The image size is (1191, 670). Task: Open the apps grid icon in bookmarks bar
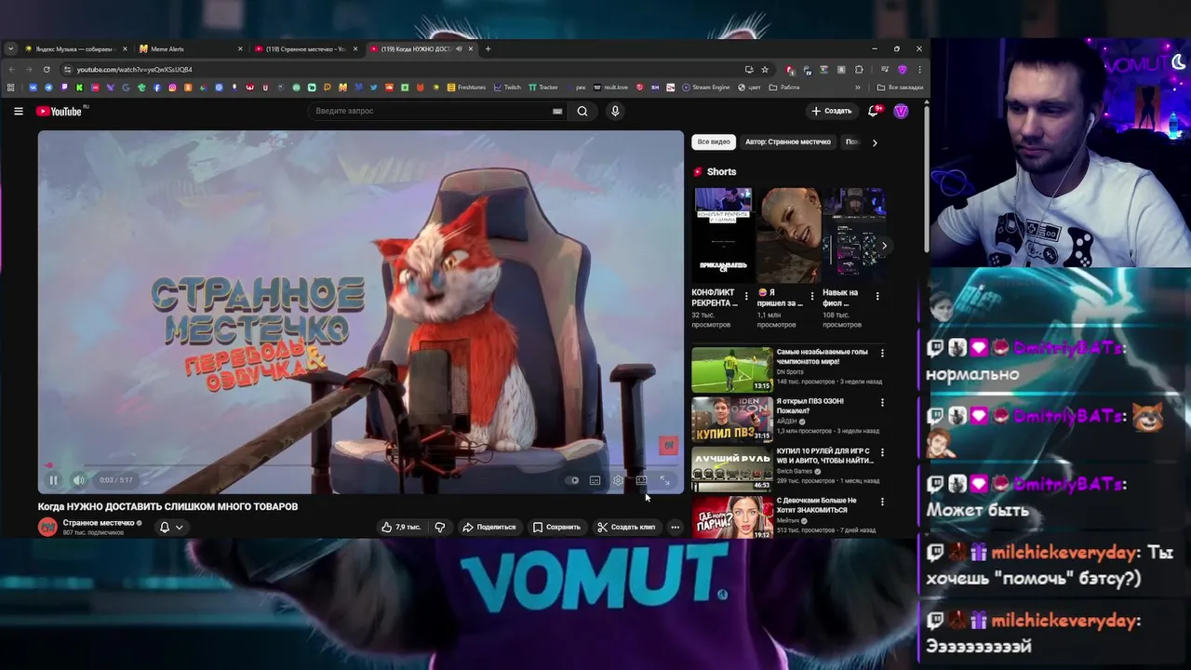tap(10, 87)
